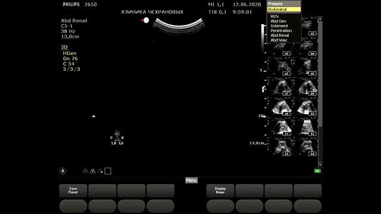Click the 5 cm mark on the depth scale
This screenshot has height=214, width=381.
(261, 70)
